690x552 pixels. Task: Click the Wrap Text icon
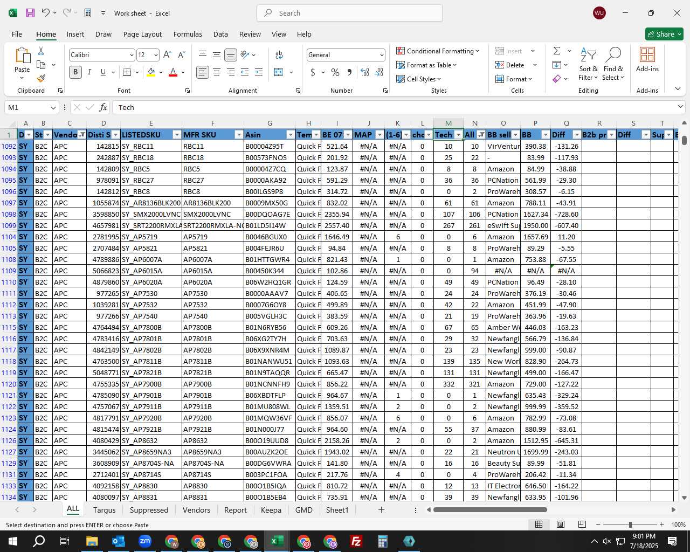[x=279, y=55]
